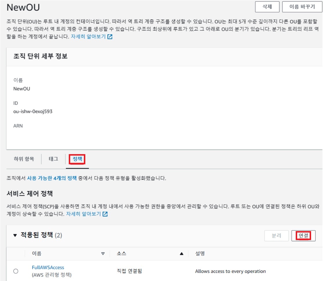Screen dimensions: 323x281
Task: Click the 이름 바꾸기 rename button
Action: (302, 7)
